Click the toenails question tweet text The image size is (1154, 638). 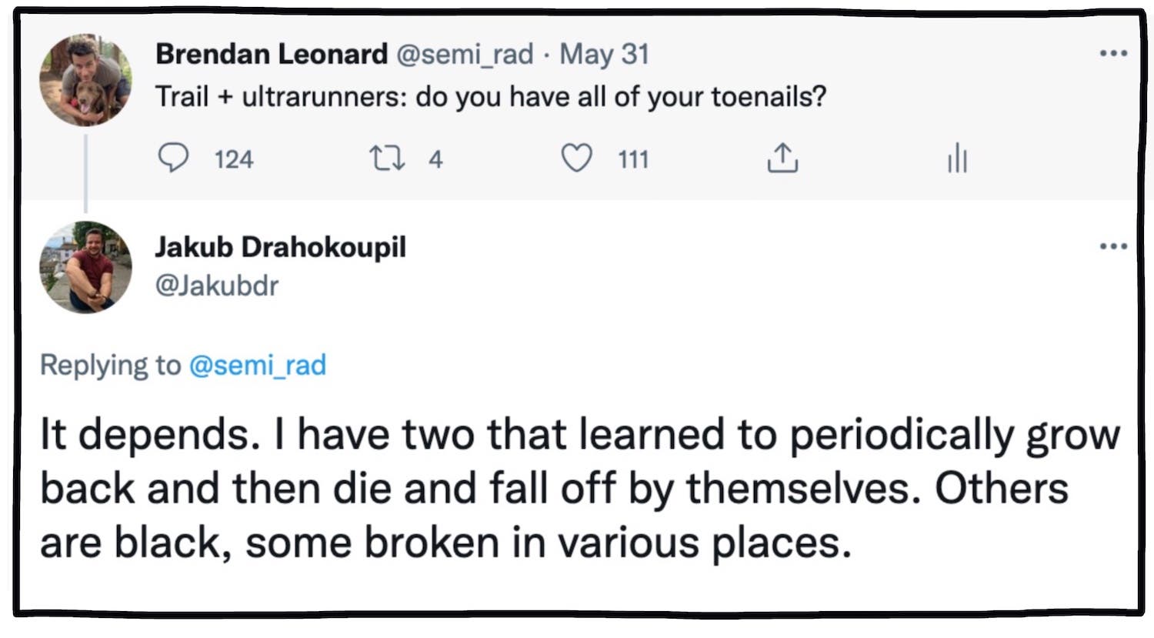click(492, 97)
